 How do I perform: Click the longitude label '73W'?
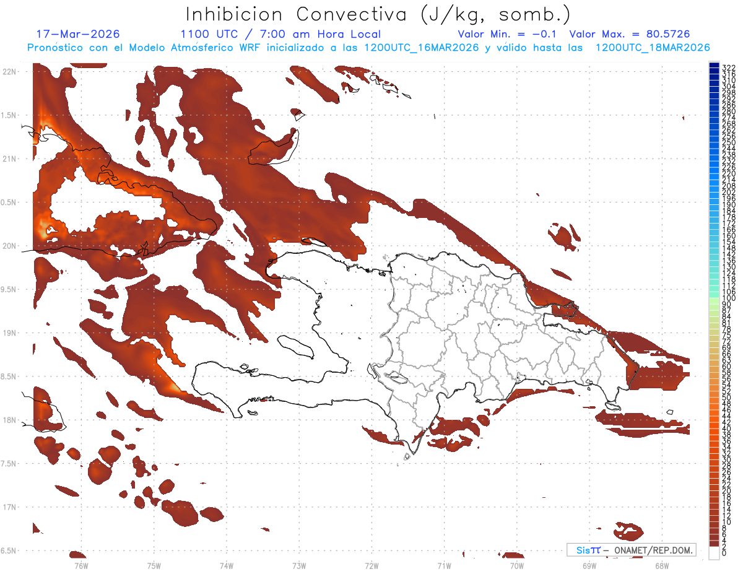pos(299,565)
